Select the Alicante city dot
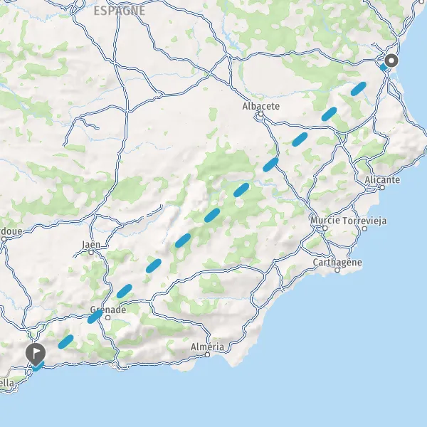Viewport: 427px width, 427px height. coord(382,187)
